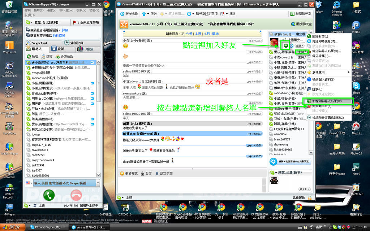Select 傳送檔案(P) in context menu
370x231 pixels.
click(x=329, y=56)
